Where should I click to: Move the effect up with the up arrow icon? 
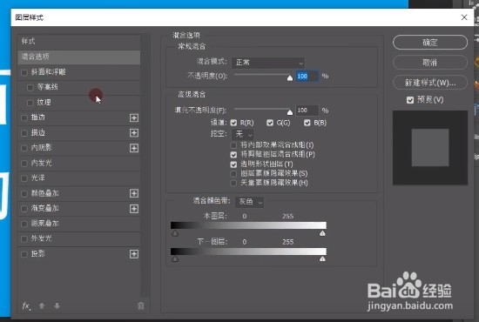point(42,305)
